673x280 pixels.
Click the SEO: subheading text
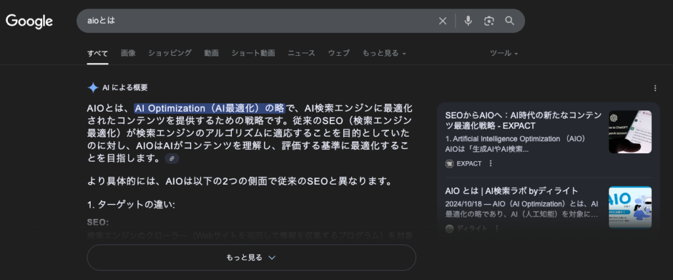[98, 222]
